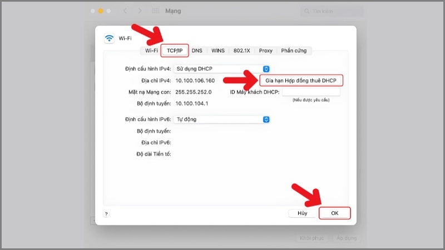Viewport: 445px width, 250px height.
Task: Open the WINS tab
Action: [218, 51]
